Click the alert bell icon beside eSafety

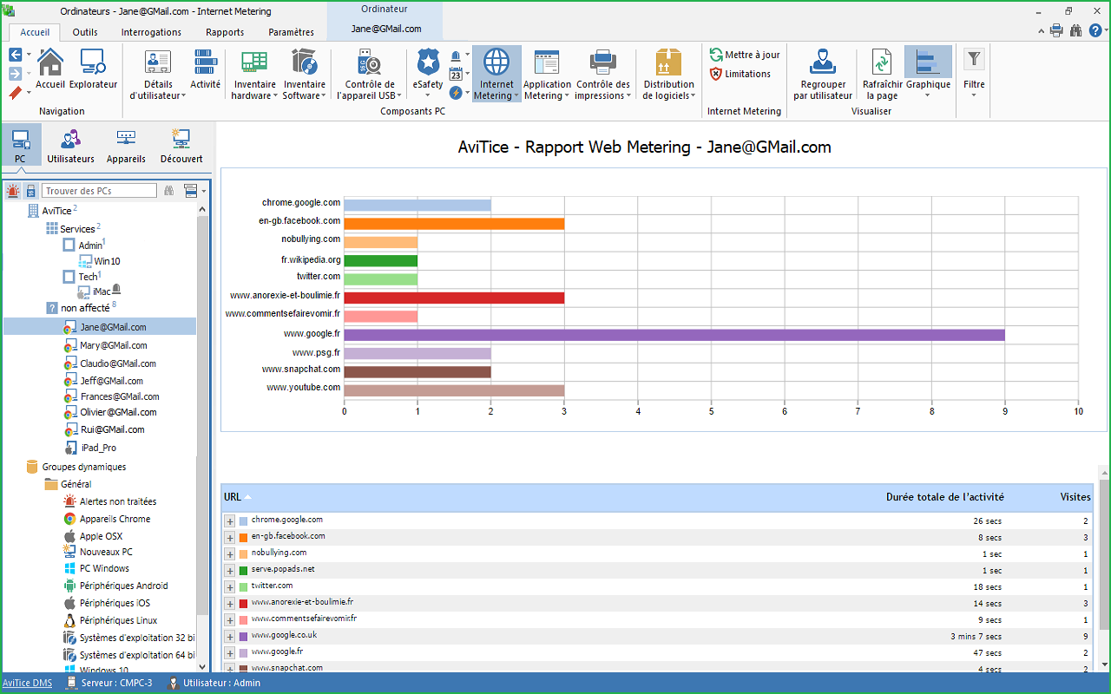point(456,56)
